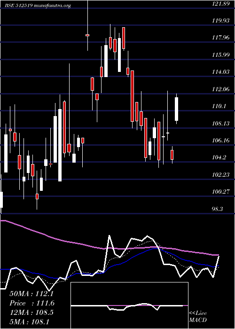
Task: Click the 106.16 price axis label
Action: point(221,141)
